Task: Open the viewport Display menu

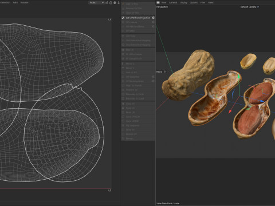Action: [183, 3]
